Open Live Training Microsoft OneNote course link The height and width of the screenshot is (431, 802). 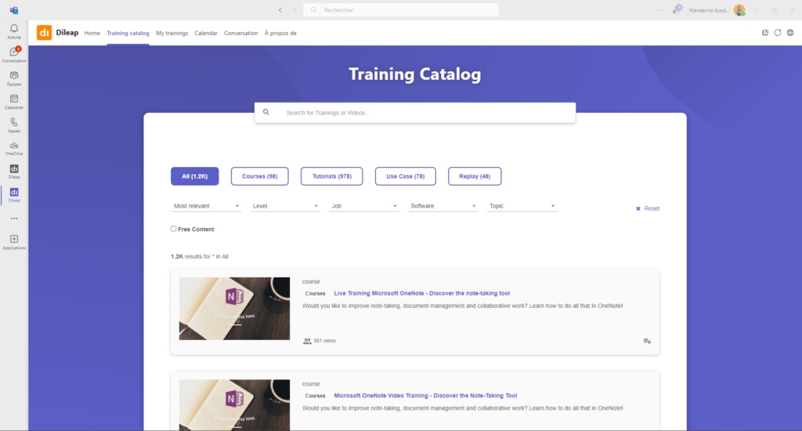pyautogui.click(x=422, y=293)
